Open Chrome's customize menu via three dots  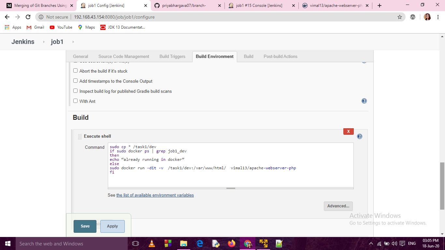[x=438, y=17]
